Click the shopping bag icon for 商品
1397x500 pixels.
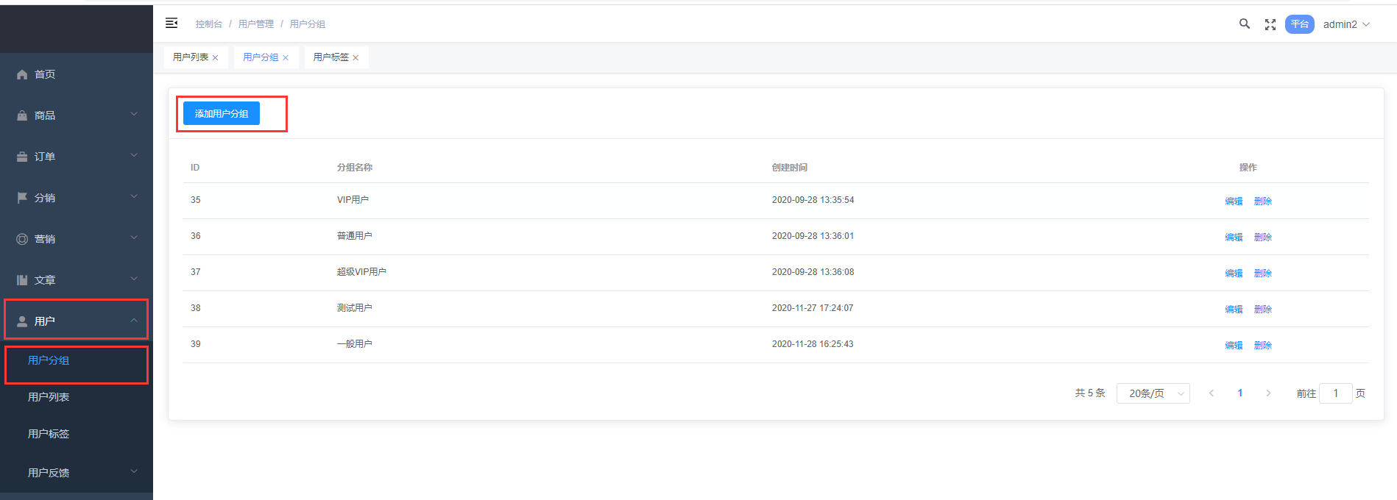(x=22, y=115)
